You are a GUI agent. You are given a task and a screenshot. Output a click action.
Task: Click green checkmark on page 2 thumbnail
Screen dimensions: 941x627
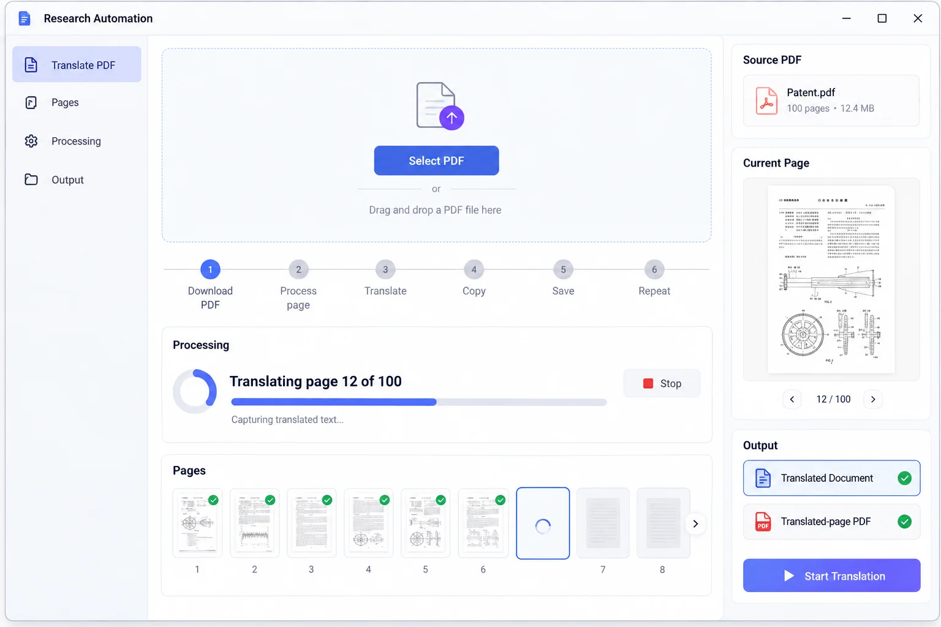[x=270, y=500]
